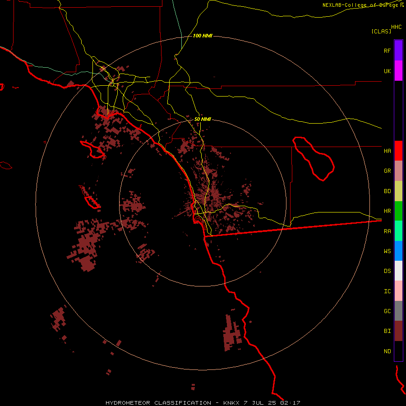This screenshot has height=406, width=406.
Task: Click the dark red BI legend swatch
Action: click(x=398, y=331)
